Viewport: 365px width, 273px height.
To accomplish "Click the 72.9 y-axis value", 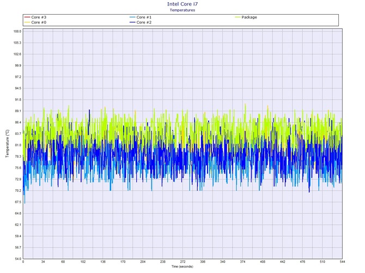I will (x=18, y=179).
